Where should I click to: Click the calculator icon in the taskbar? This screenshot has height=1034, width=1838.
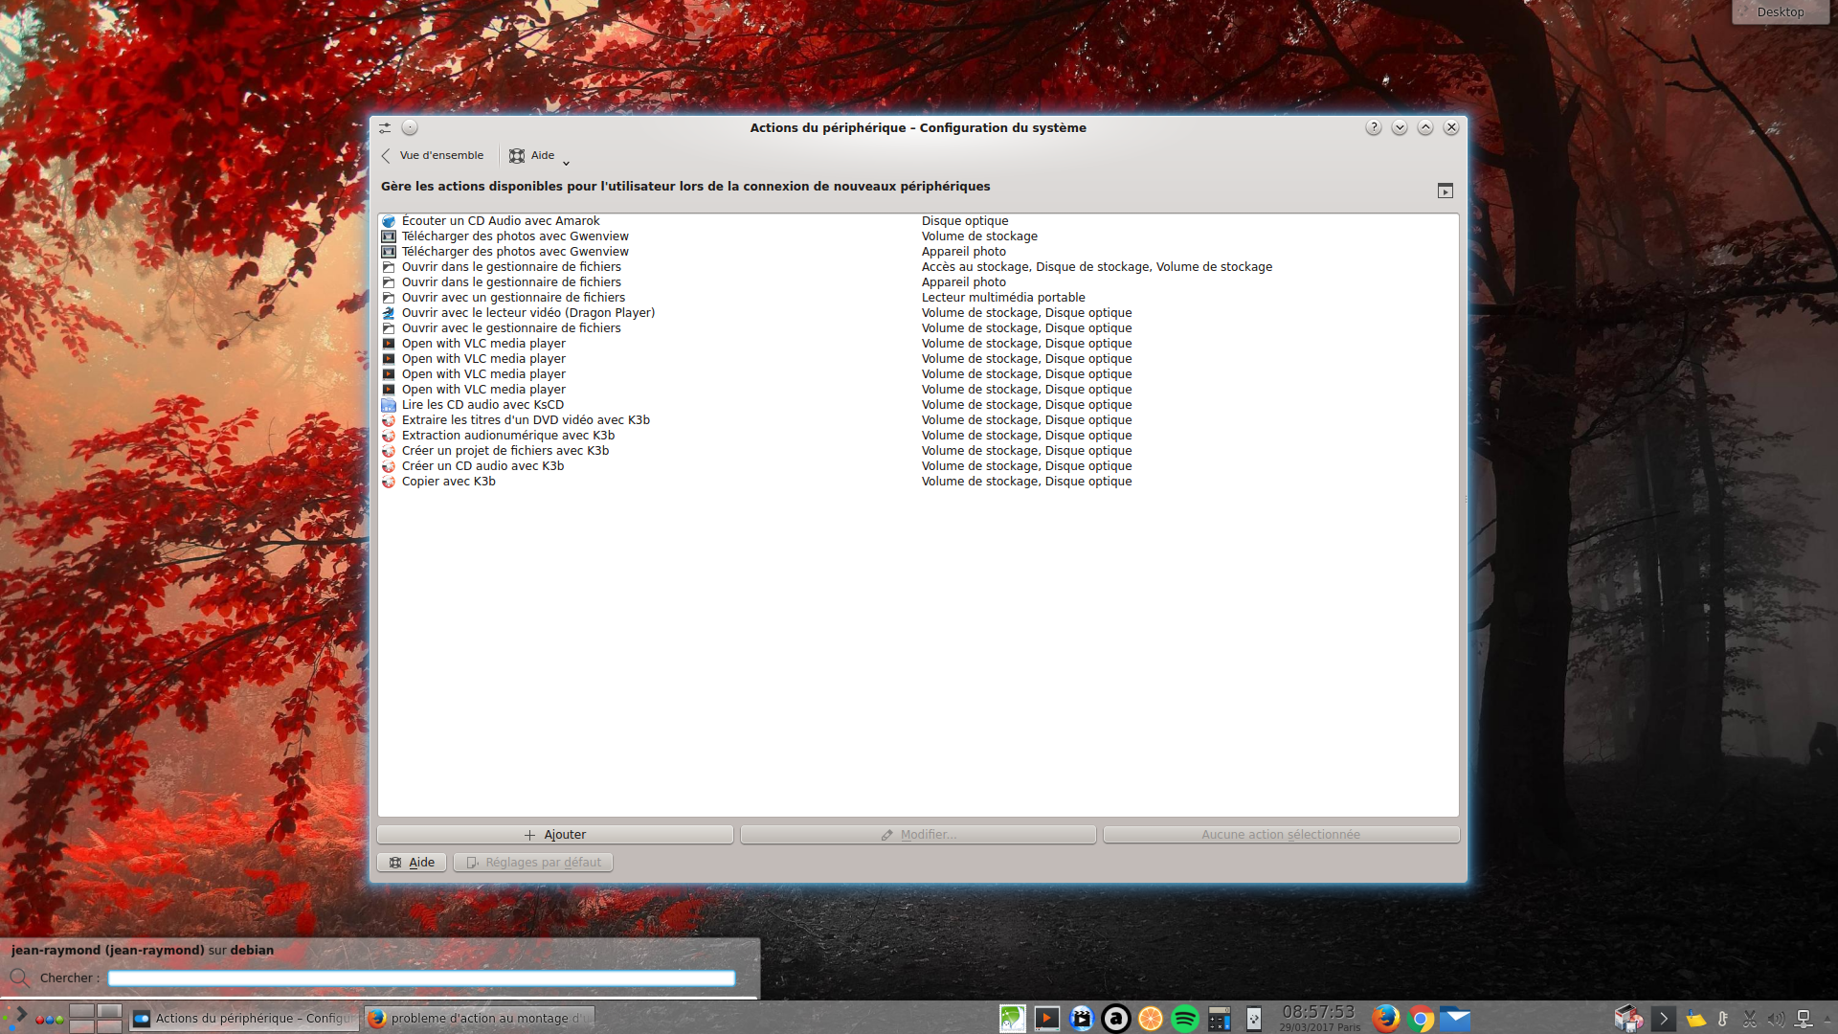[x=1219, y=1019]
